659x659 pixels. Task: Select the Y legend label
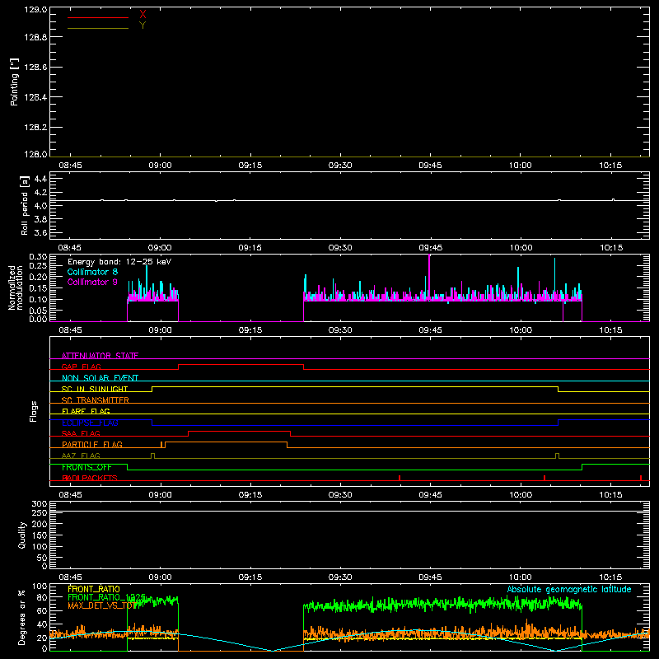click(x=143, y=26)
